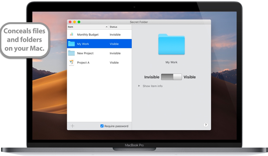Expand the Show item info disclosure triangle
Image resolution: width=268 pixels, height=156 pixels.
[x=139, y=86]
